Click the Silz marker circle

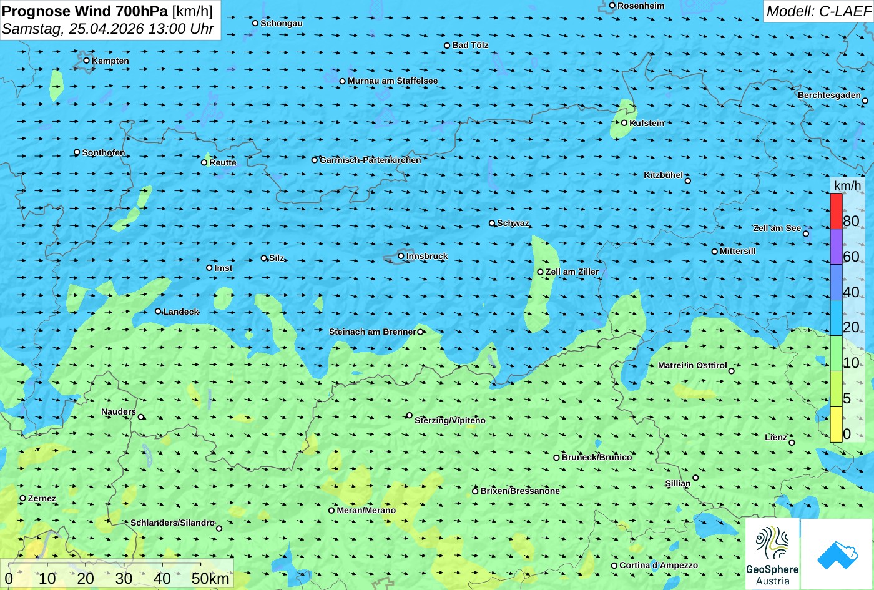point(263,258)
